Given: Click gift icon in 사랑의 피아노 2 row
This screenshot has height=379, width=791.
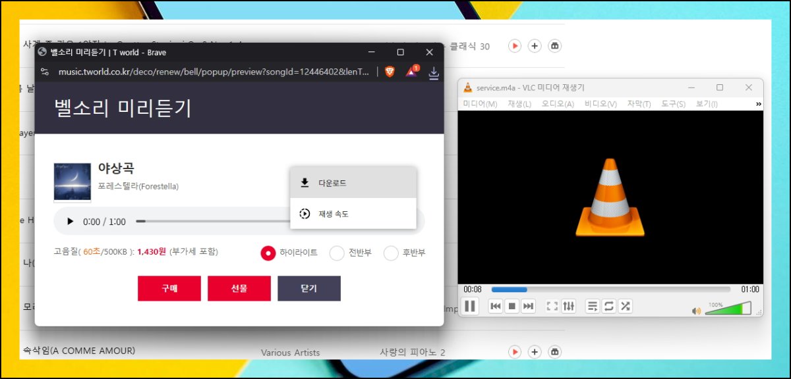Looking at the screenshot, I should [555, 352].
